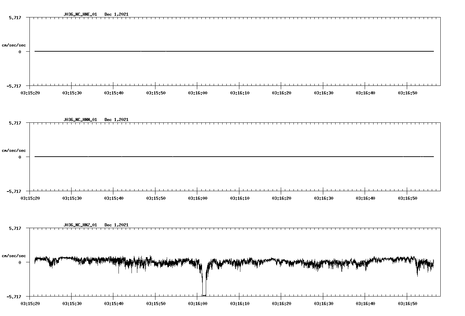Click the 5.717 upper limit label of HNN plot
465x316 pixels.
15,123
